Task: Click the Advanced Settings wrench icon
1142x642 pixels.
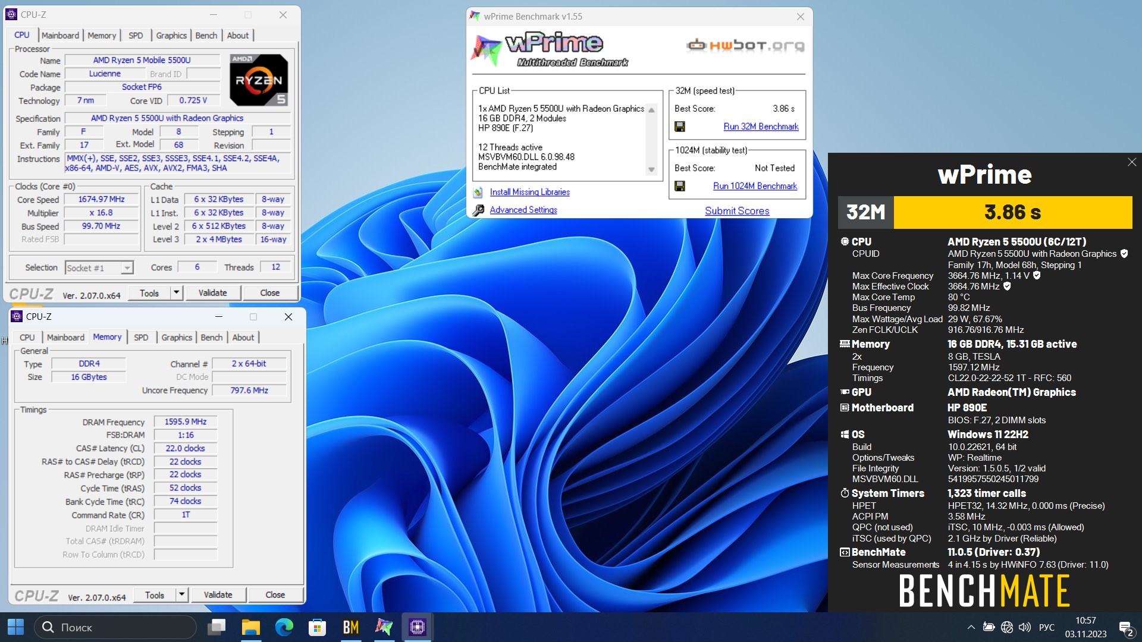Action: coord(478,210)
